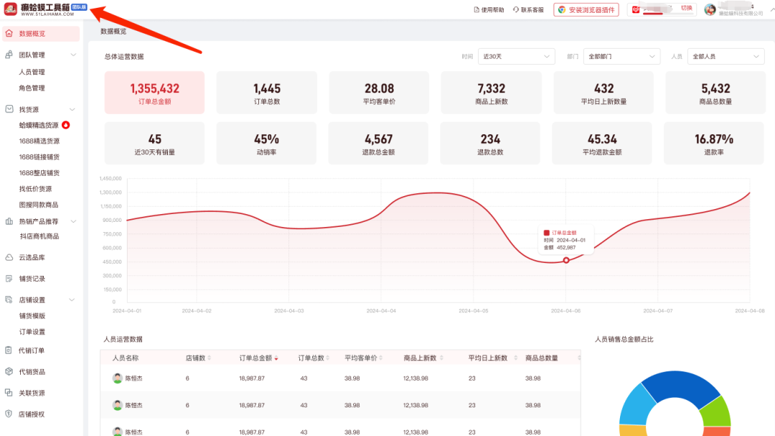This screenshot has height=436, width=775.
Task: Collapse the 找货源 menu chevron
Action: click(x=72, y=109)
